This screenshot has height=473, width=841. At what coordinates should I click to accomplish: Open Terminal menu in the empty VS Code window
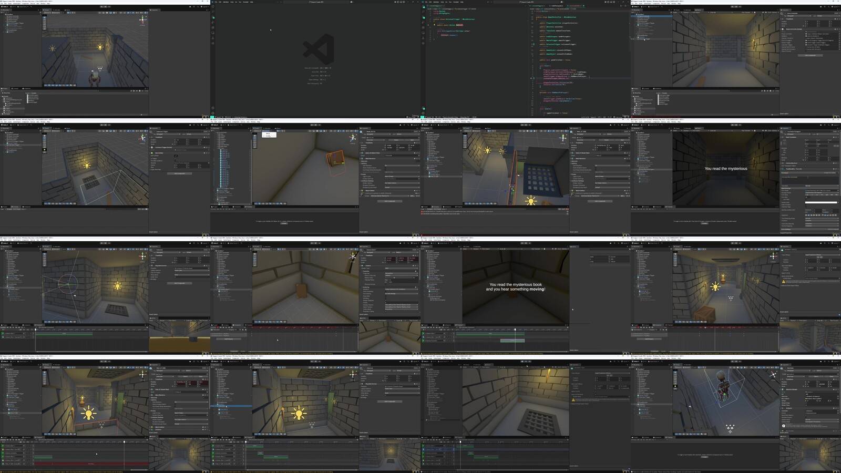(x=246, y=2)
